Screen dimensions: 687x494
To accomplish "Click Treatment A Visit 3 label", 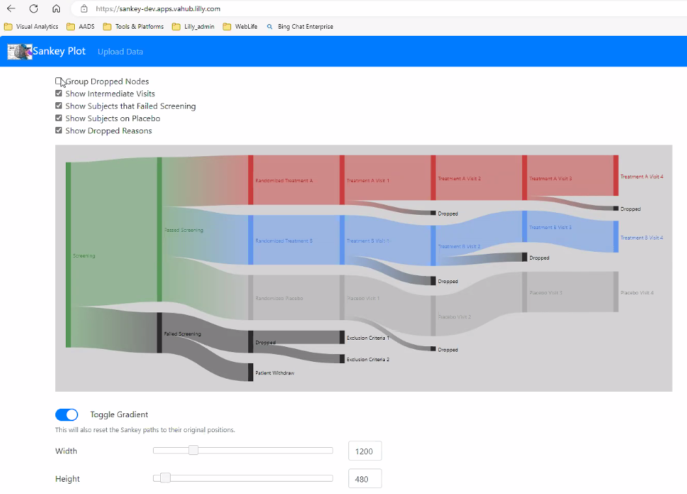I will [x=550, y=179].
